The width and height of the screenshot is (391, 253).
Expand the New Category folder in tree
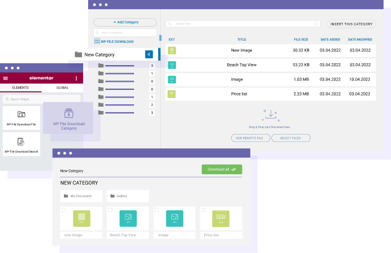(x=78, y=55)
